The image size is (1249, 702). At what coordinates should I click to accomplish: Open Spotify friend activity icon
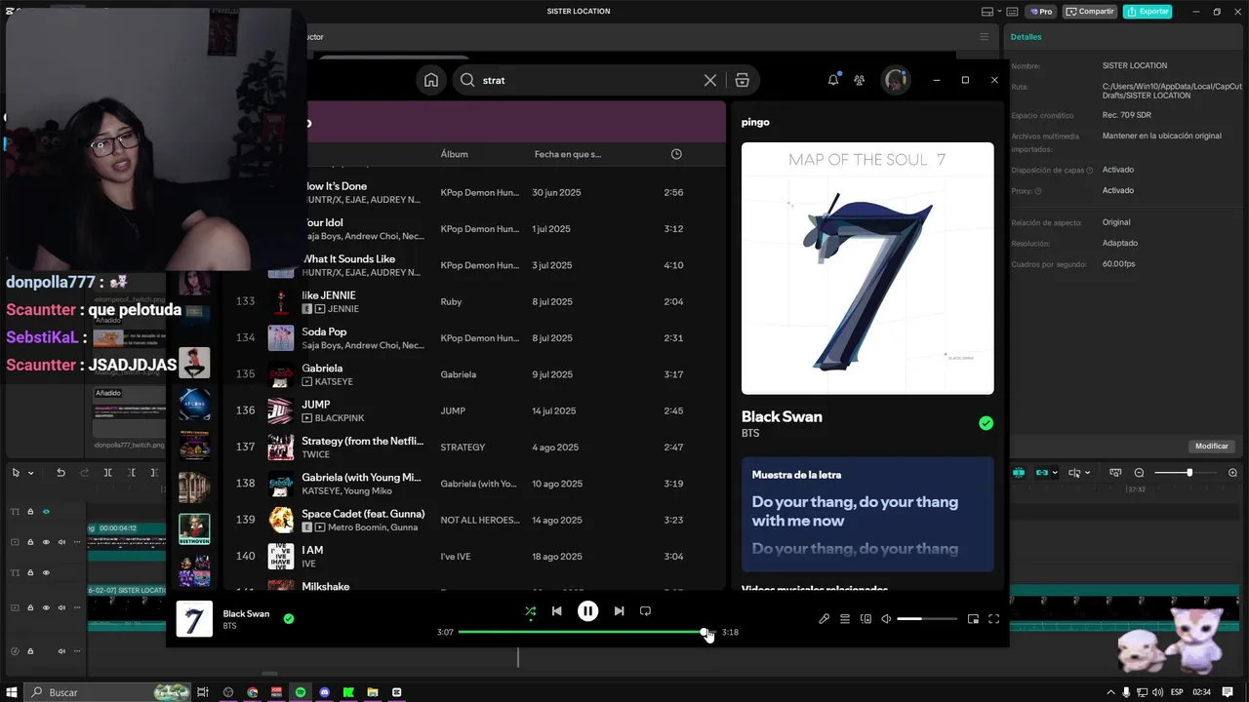tap(859, 80)
